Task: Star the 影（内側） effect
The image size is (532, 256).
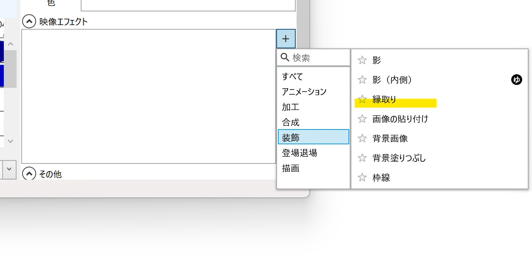Action: 362,79
